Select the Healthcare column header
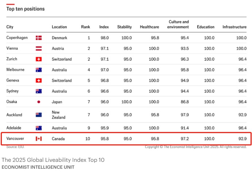 150,27
